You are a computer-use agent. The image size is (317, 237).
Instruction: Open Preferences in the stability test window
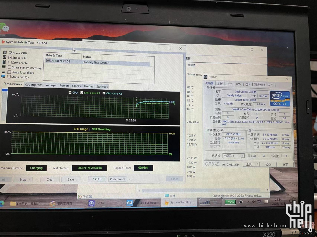117,179
